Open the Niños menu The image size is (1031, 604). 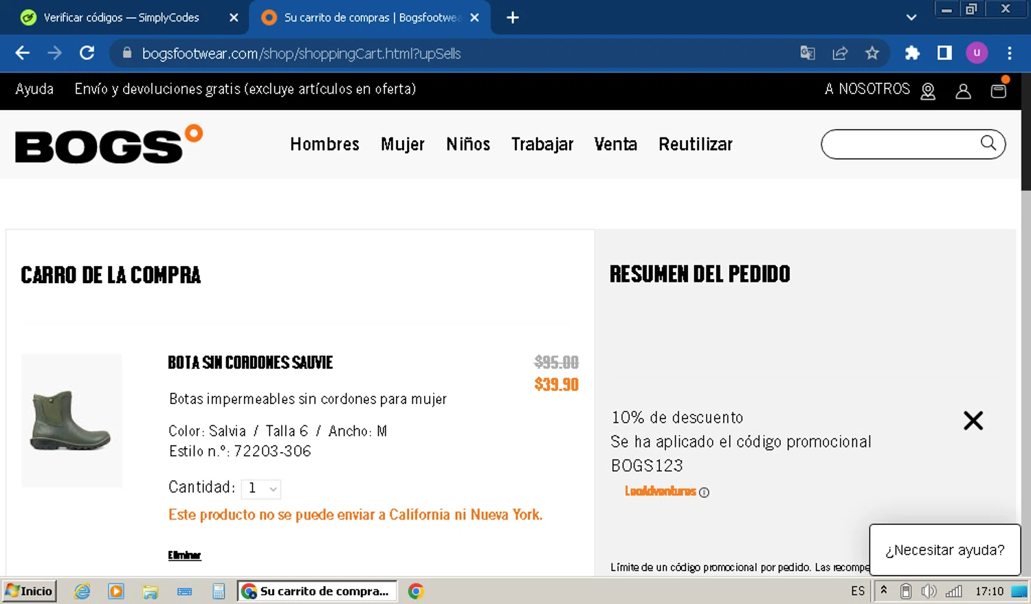click(x=468, y=144)
